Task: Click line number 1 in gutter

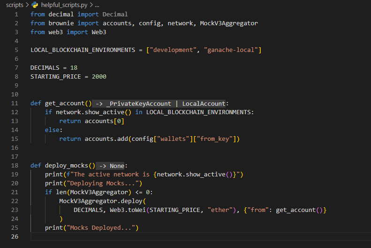Action: pos(16,15)
